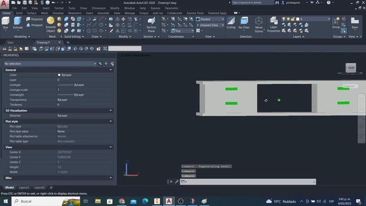
Task: Click the FRONT face of the ViewCube
Action: [351, 68]
